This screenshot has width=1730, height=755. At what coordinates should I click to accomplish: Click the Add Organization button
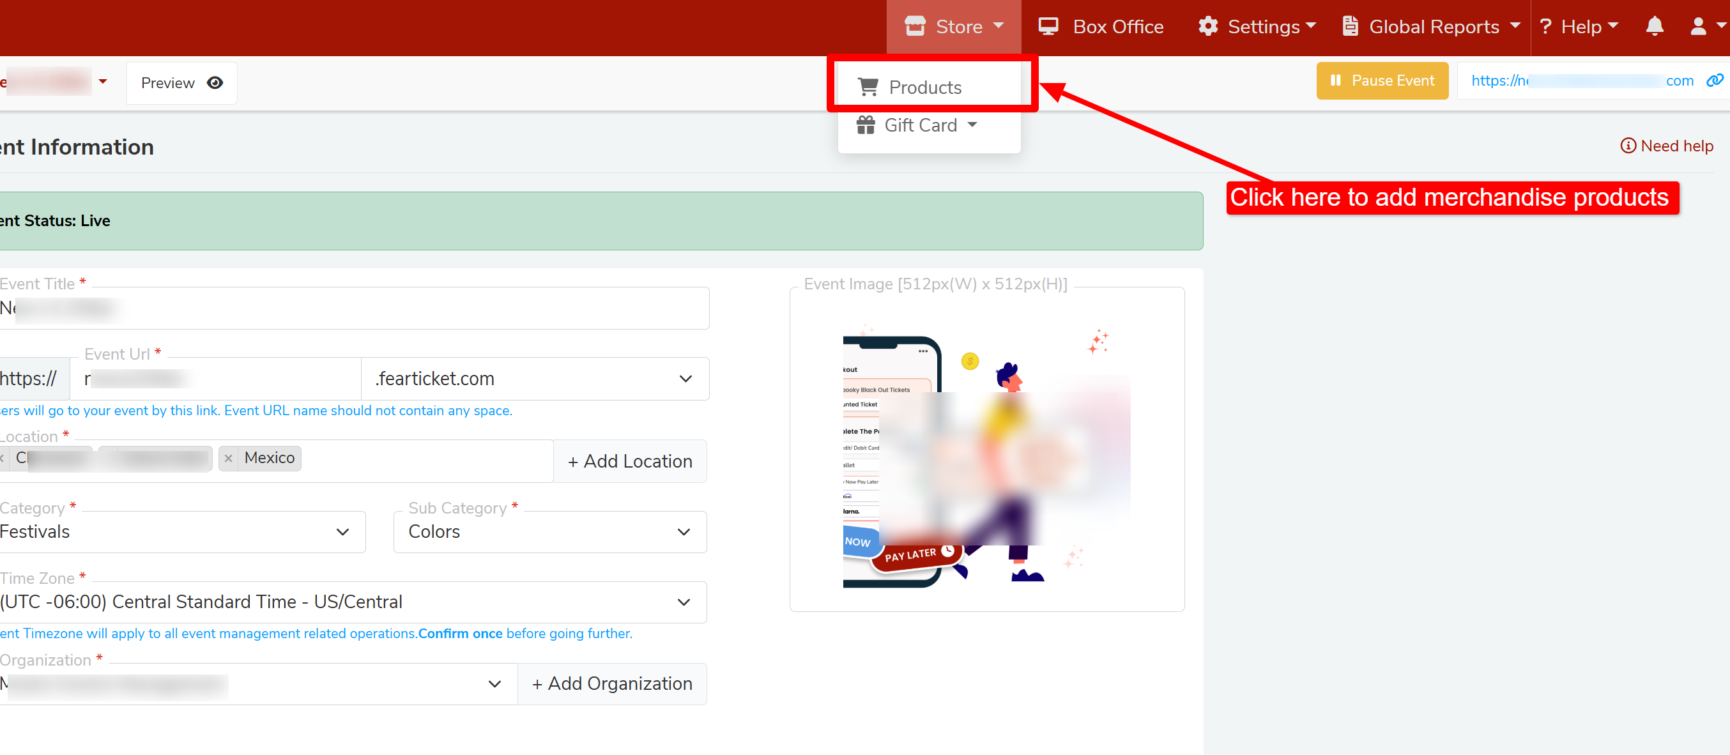(x=612, y=684)
